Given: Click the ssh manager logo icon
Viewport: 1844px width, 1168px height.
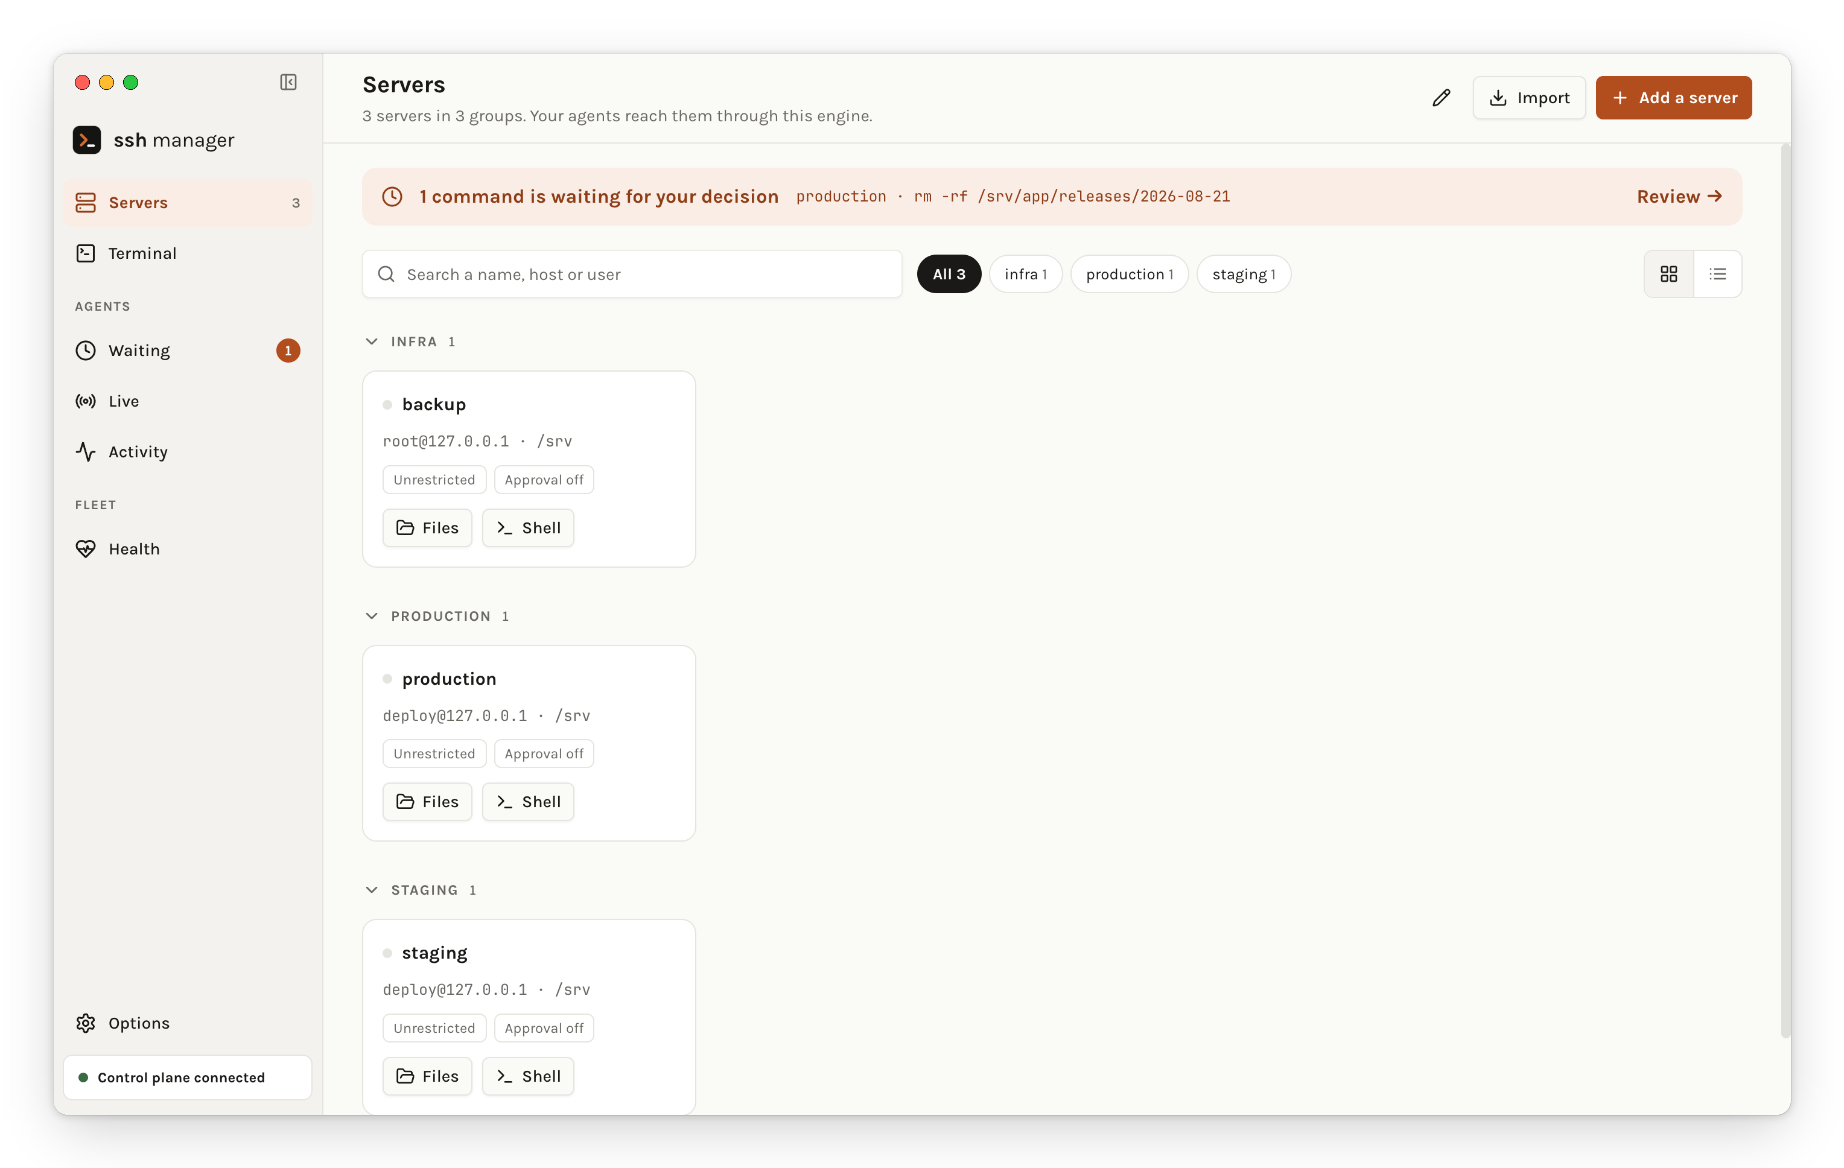Looking at the screenshot, I should 86,140.
